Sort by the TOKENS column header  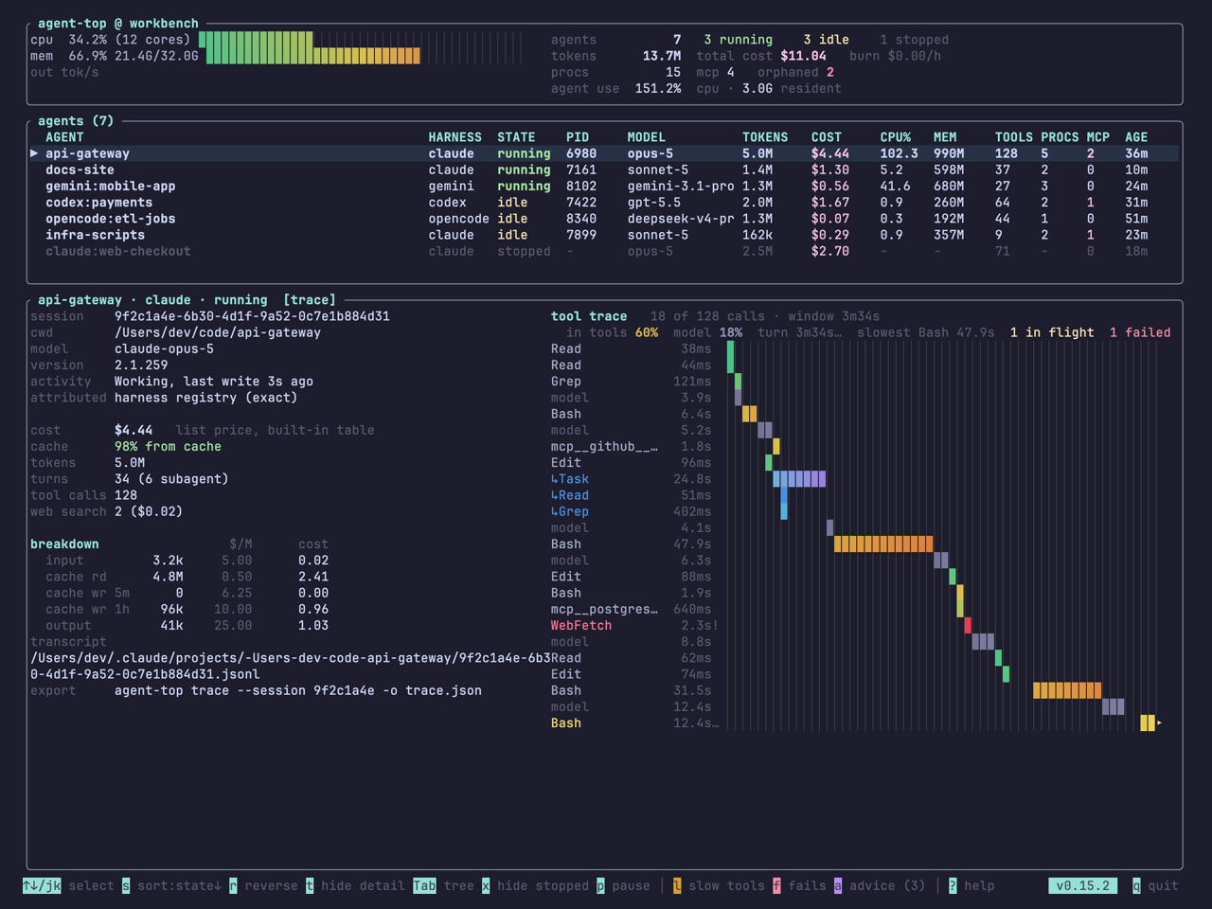[x=765, y=137]
